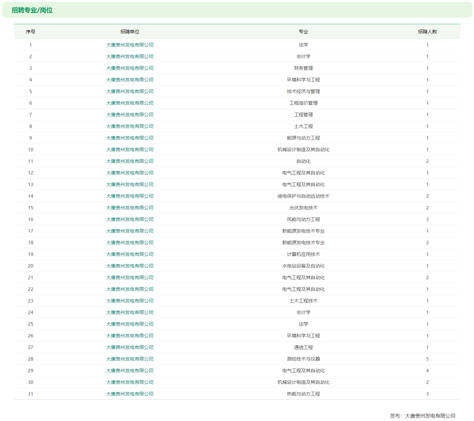
Task: Click the 序号 column header
Action: (x=31, y=32)
